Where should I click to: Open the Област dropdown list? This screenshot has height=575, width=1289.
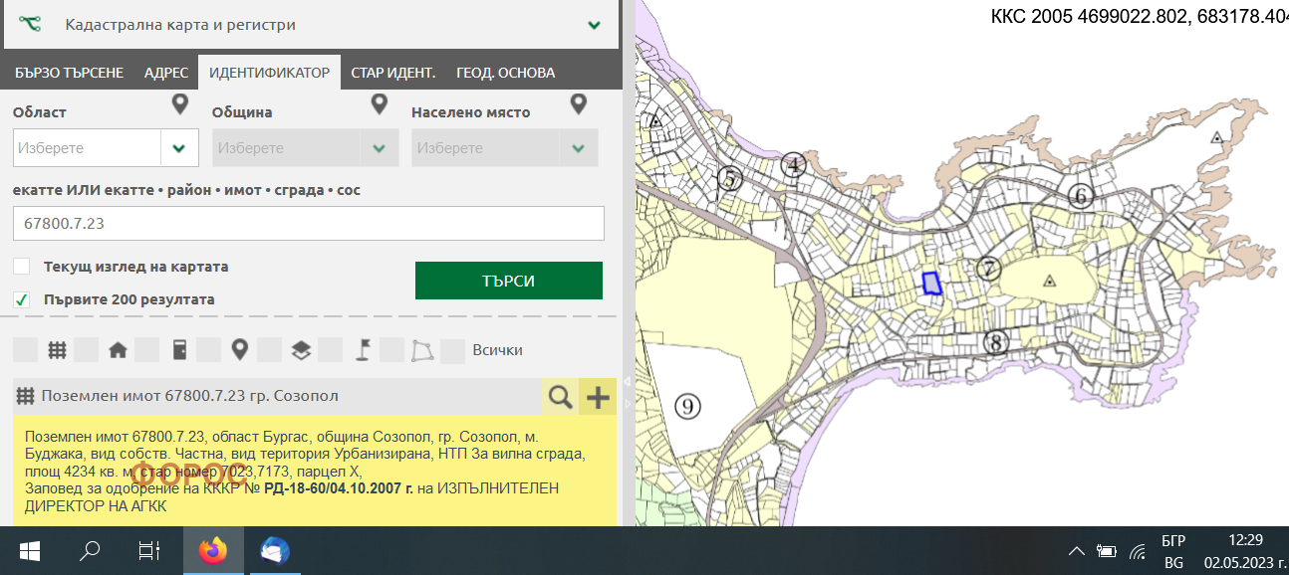[179, 148]
